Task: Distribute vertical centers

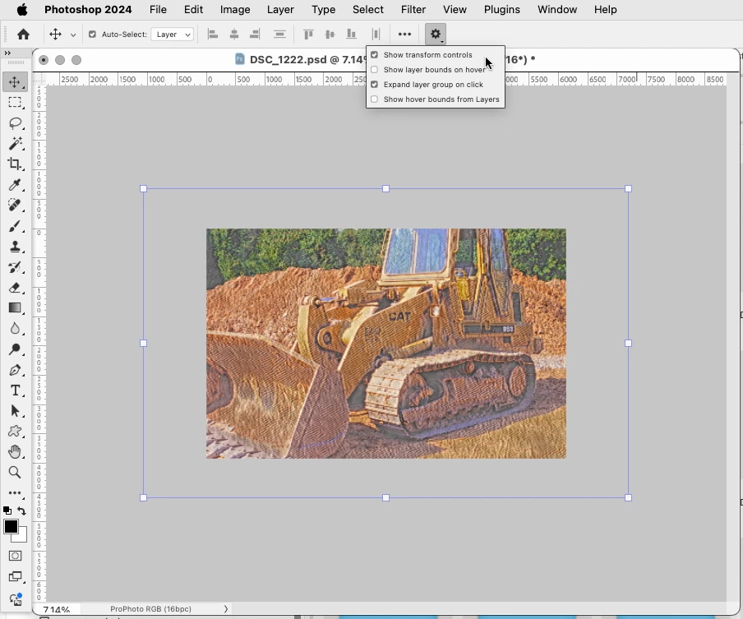Action: 279,35
